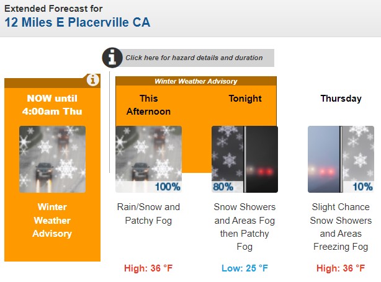Click the Winter Weather Advisory header bar
Image resolution: width=381 pixels, height=282 pixels.
(x=195, y=81)
